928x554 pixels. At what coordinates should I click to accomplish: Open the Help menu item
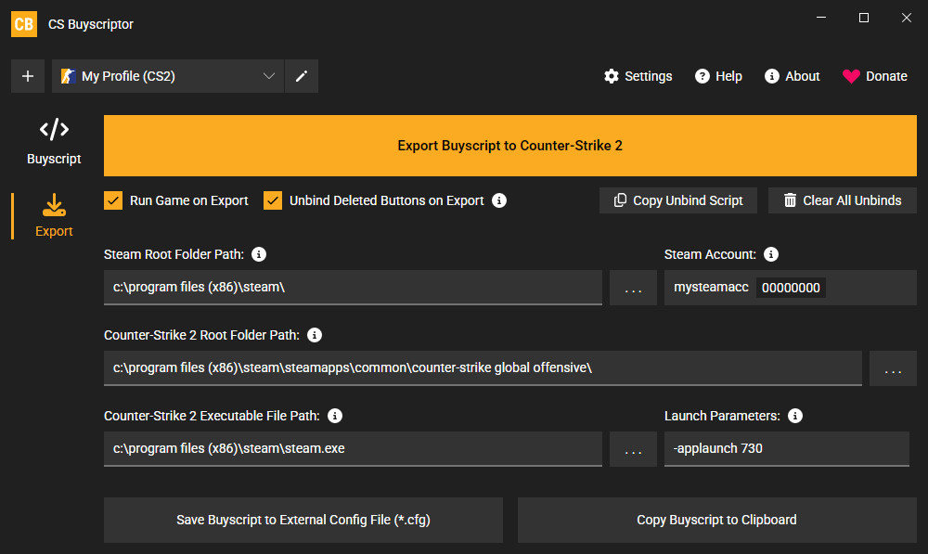pyautogui.click(x=718, y=76)
